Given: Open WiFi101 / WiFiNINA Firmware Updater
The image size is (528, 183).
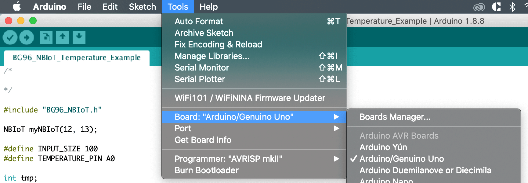Looking at the screenshot, I should pos(254,98).
